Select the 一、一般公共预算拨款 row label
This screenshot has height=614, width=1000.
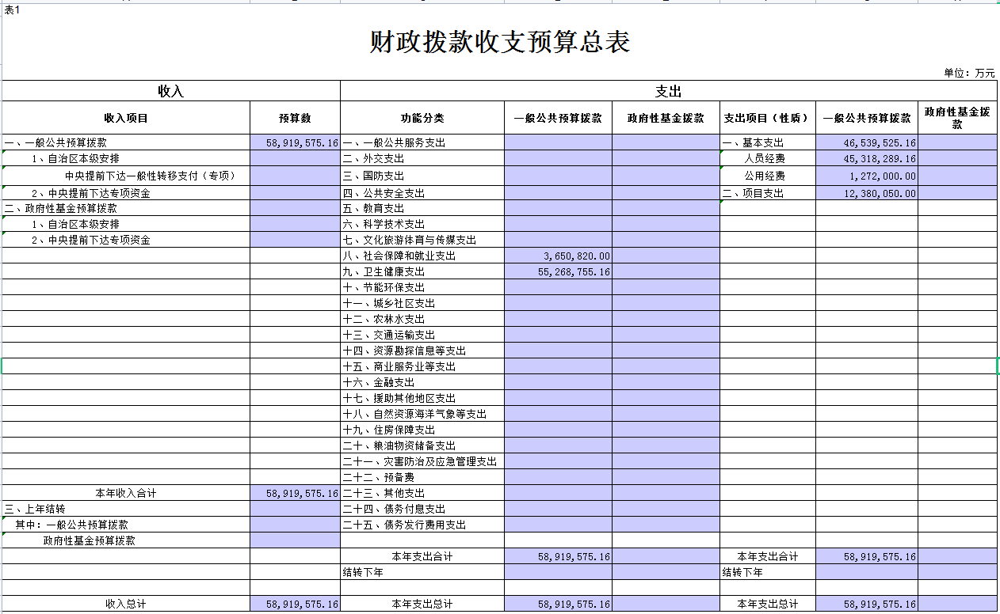click(55, 143)
